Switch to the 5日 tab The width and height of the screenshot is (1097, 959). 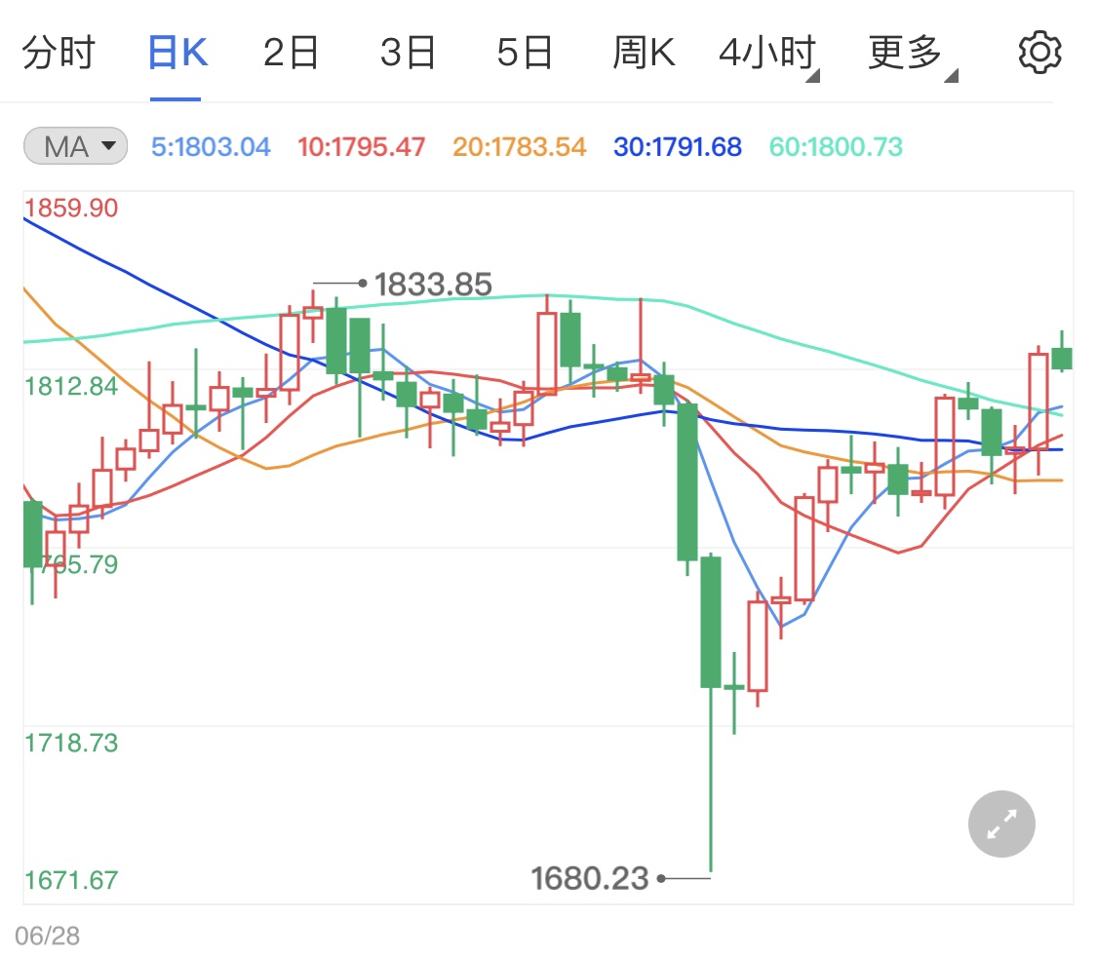tap(525, 54)
